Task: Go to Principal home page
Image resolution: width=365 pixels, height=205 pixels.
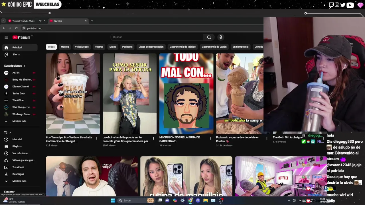Action: point(20,48)
